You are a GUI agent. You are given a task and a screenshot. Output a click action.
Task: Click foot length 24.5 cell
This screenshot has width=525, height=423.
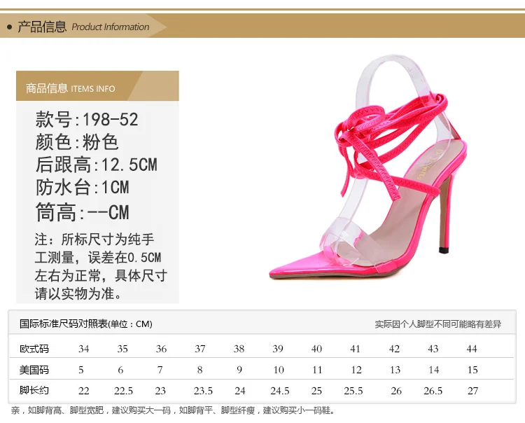[280, 391]
